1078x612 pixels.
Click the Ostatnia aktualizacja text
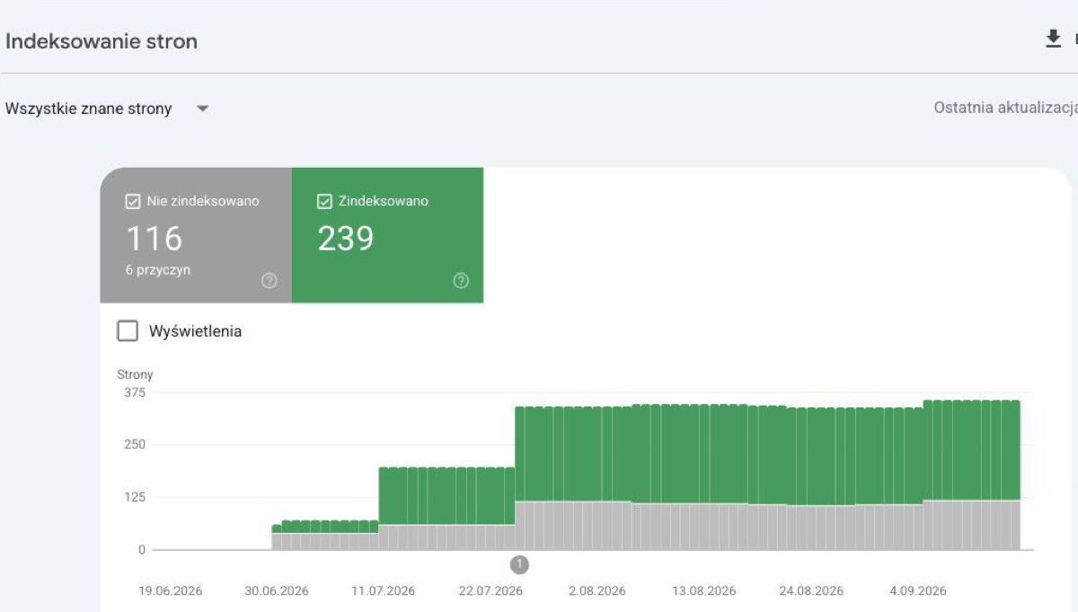tap(1005, 108)
